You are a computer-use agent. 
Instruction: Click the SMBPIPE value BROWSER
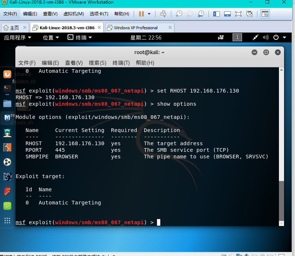(x=66, y=157)
